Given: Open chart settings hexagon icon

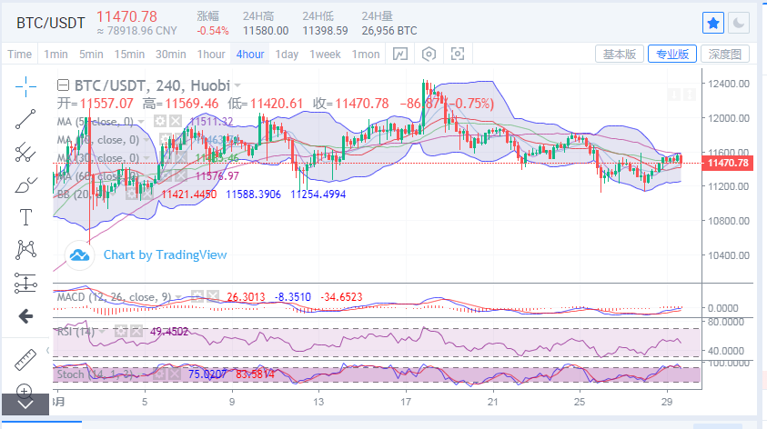Looking at the screenshot, I should tap(429, 55).
